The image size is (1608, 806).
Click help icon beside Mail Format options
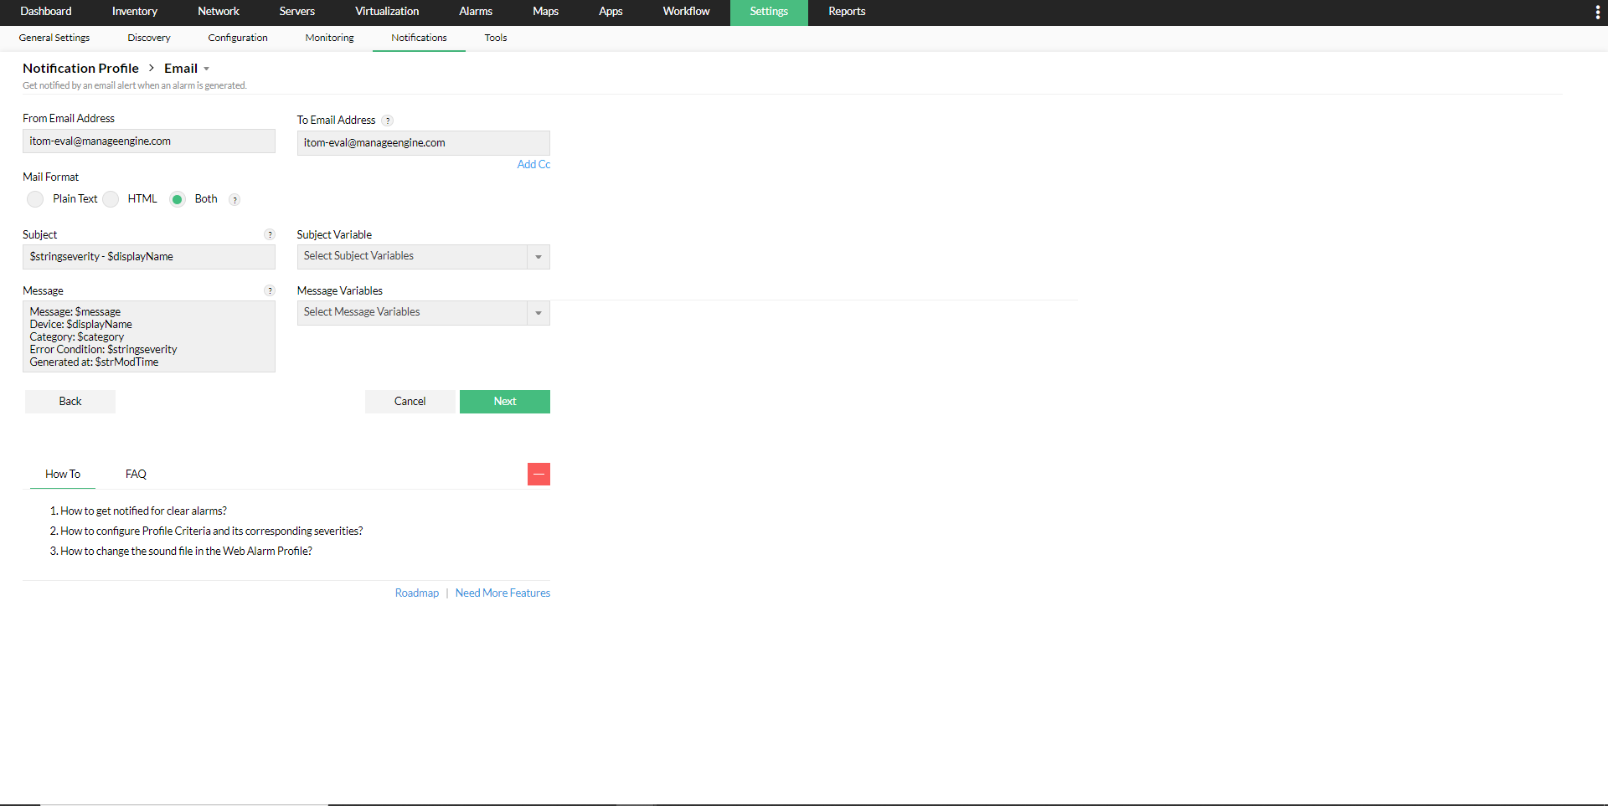coord(234,200)
